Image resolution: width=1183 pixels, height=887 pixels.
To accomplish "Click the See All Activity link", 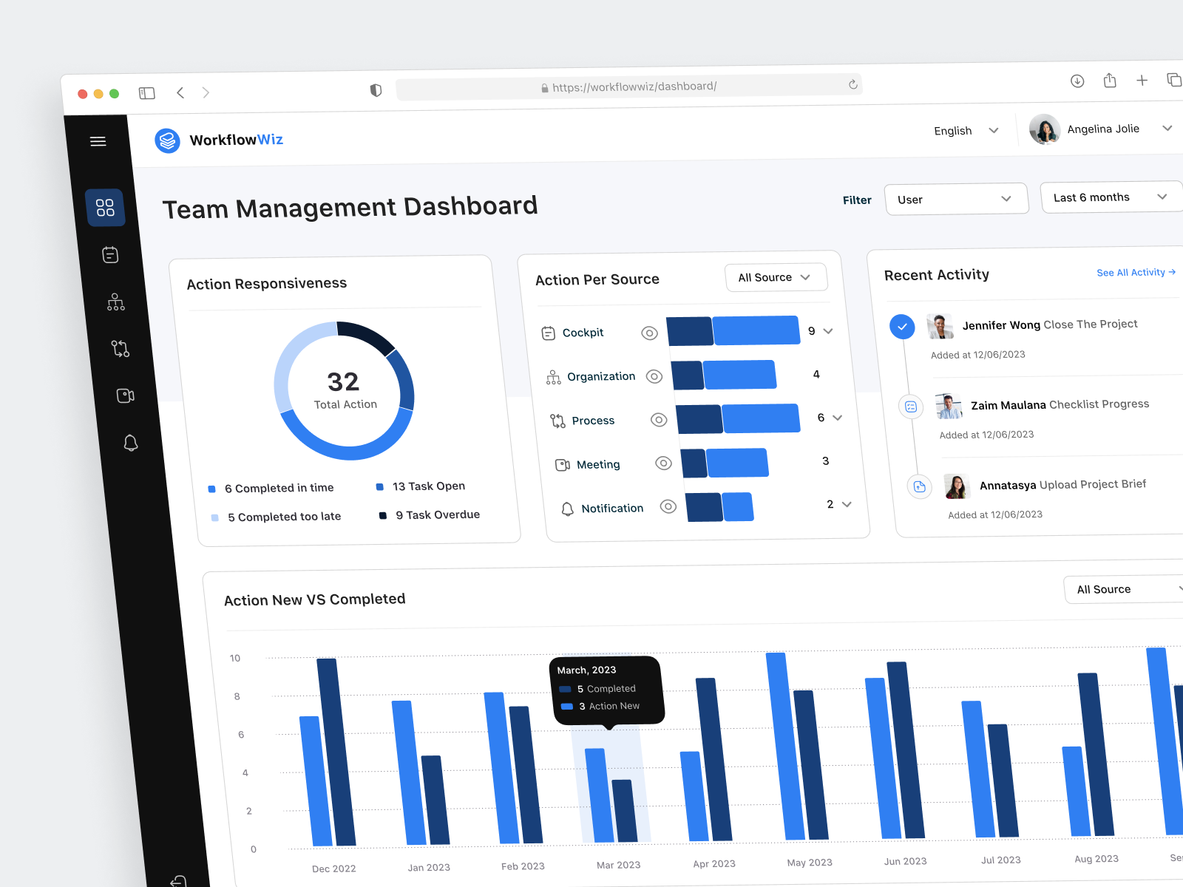I will click(x=1136, y=272).
